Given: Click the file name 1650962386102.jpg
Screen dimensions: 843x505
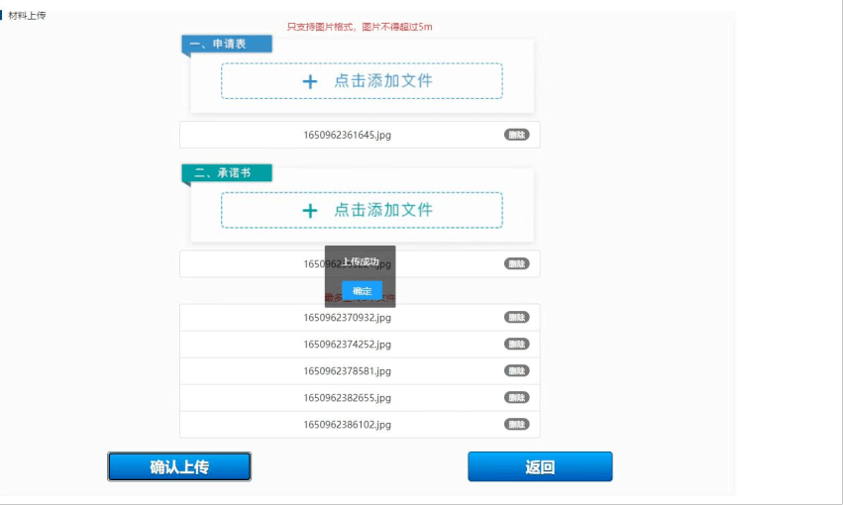Looking at the screenshot, I should point(347,425).
